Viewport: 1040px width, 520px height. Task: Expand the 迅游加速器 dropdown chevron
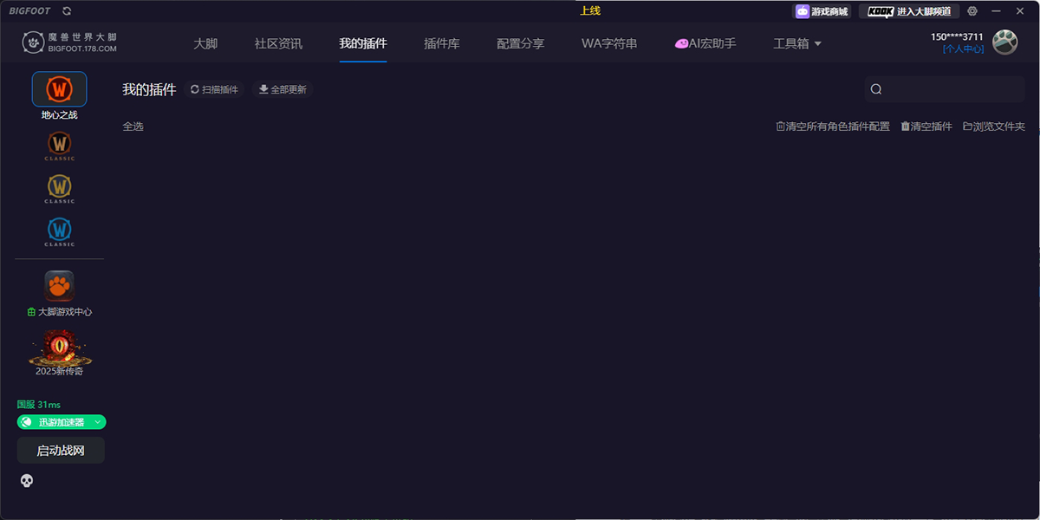97,422
